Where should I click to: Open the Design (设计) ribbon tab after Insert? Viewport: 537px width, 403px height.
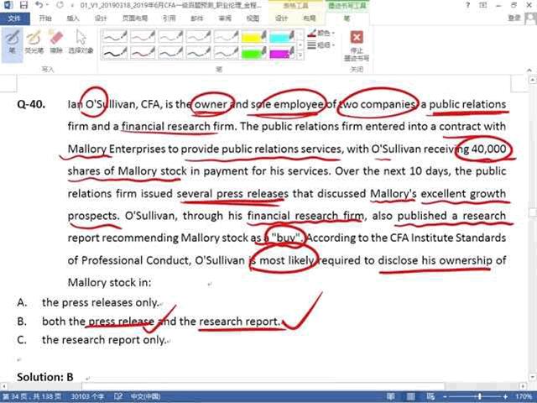[x=101, y=18]
